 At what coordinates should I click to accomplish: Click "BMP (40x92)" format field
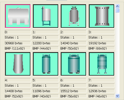pyautogui.click(x=46, y=96)
